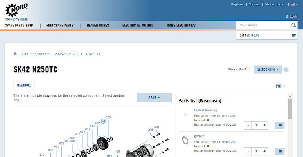
Task: Open Geared Drives menu
Action: [x=98, y=25]
